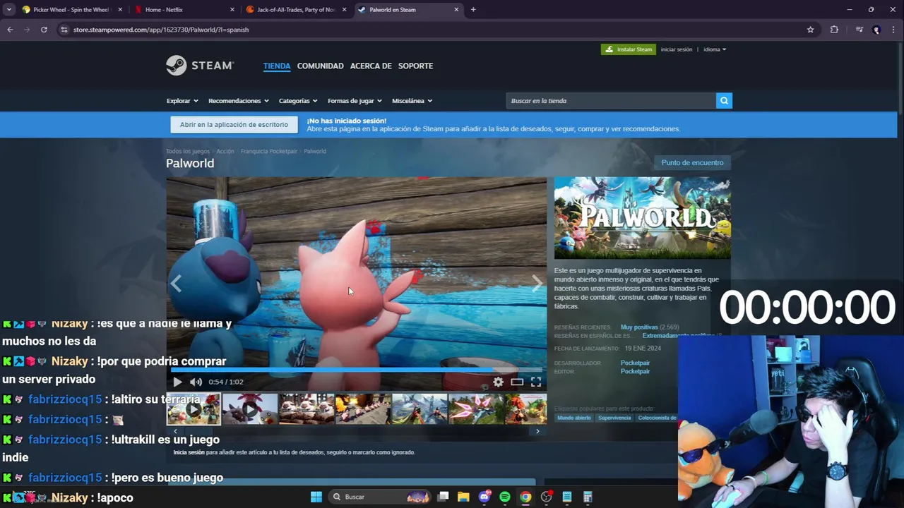Open Muy positivas recent reviews link
Image resolution: width=904 pixels, height=508 pixels.
pyautogui.click(x=639, y=327)
